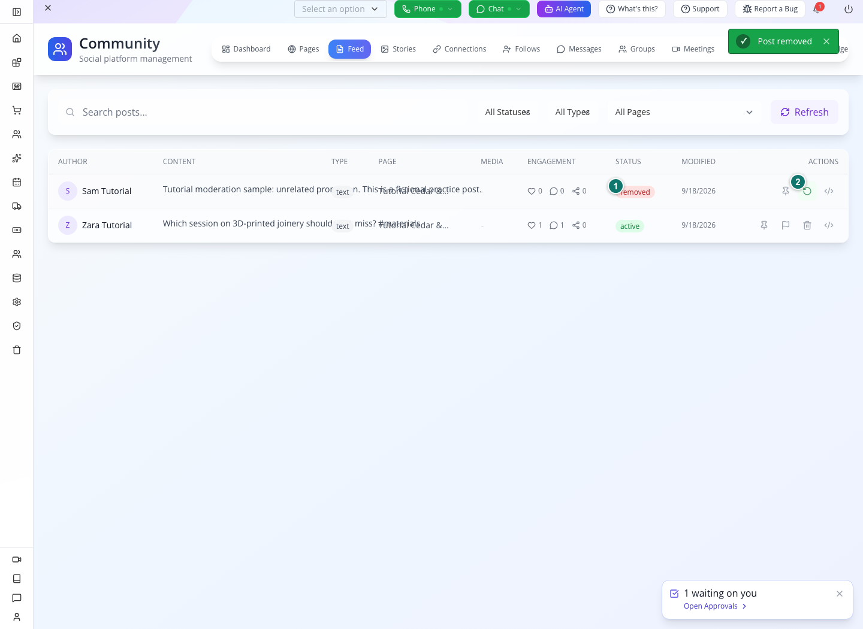Open the Messages tab
Viewport: 863px width, 629px height.
tap(579, 49)
